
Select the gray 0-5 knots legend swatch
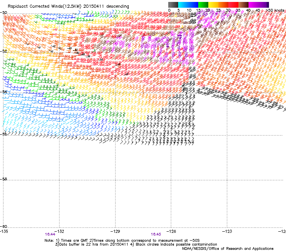(x=173, y=5)
